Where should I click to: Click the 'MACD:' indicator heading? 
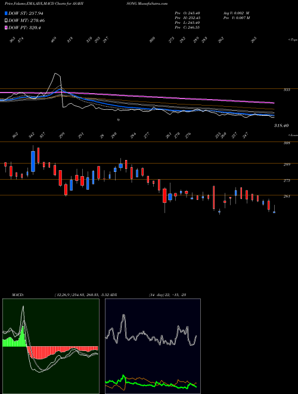click(x=17, y=295)
